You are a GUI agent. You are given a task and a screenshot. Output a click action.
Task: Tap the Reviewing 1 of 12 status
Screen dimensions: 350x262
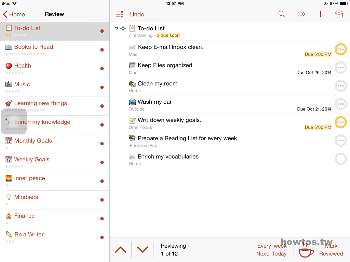(x=173, y=250)
